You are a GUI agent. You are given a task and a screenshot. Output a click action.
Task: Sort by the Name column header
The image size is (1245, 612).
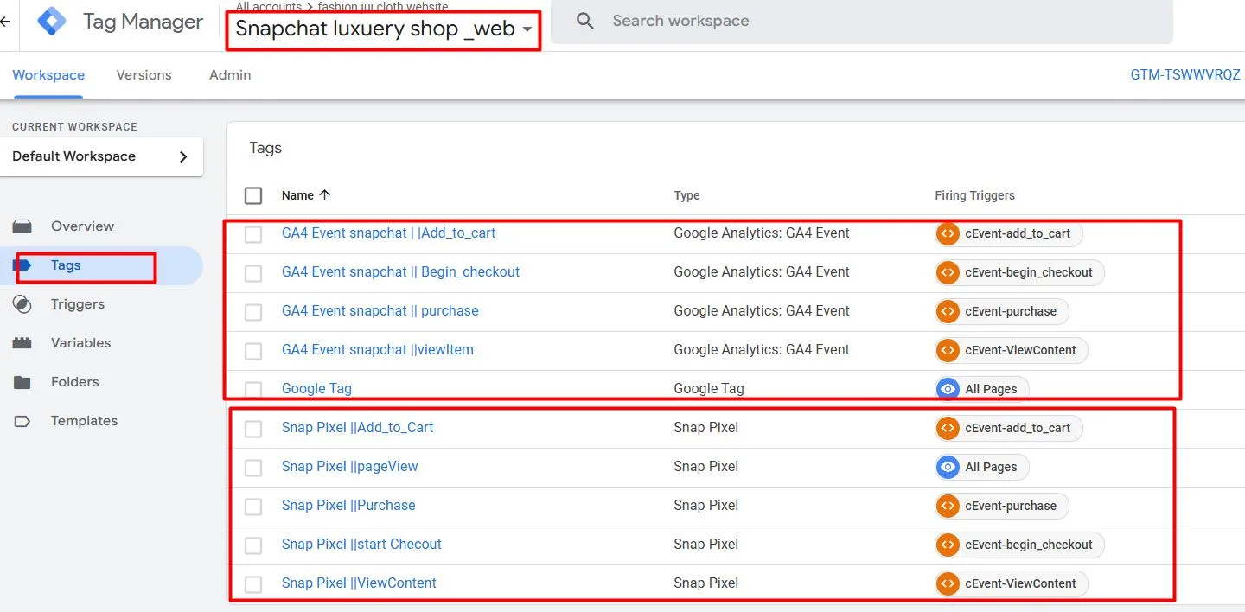(x=297, y=195)
